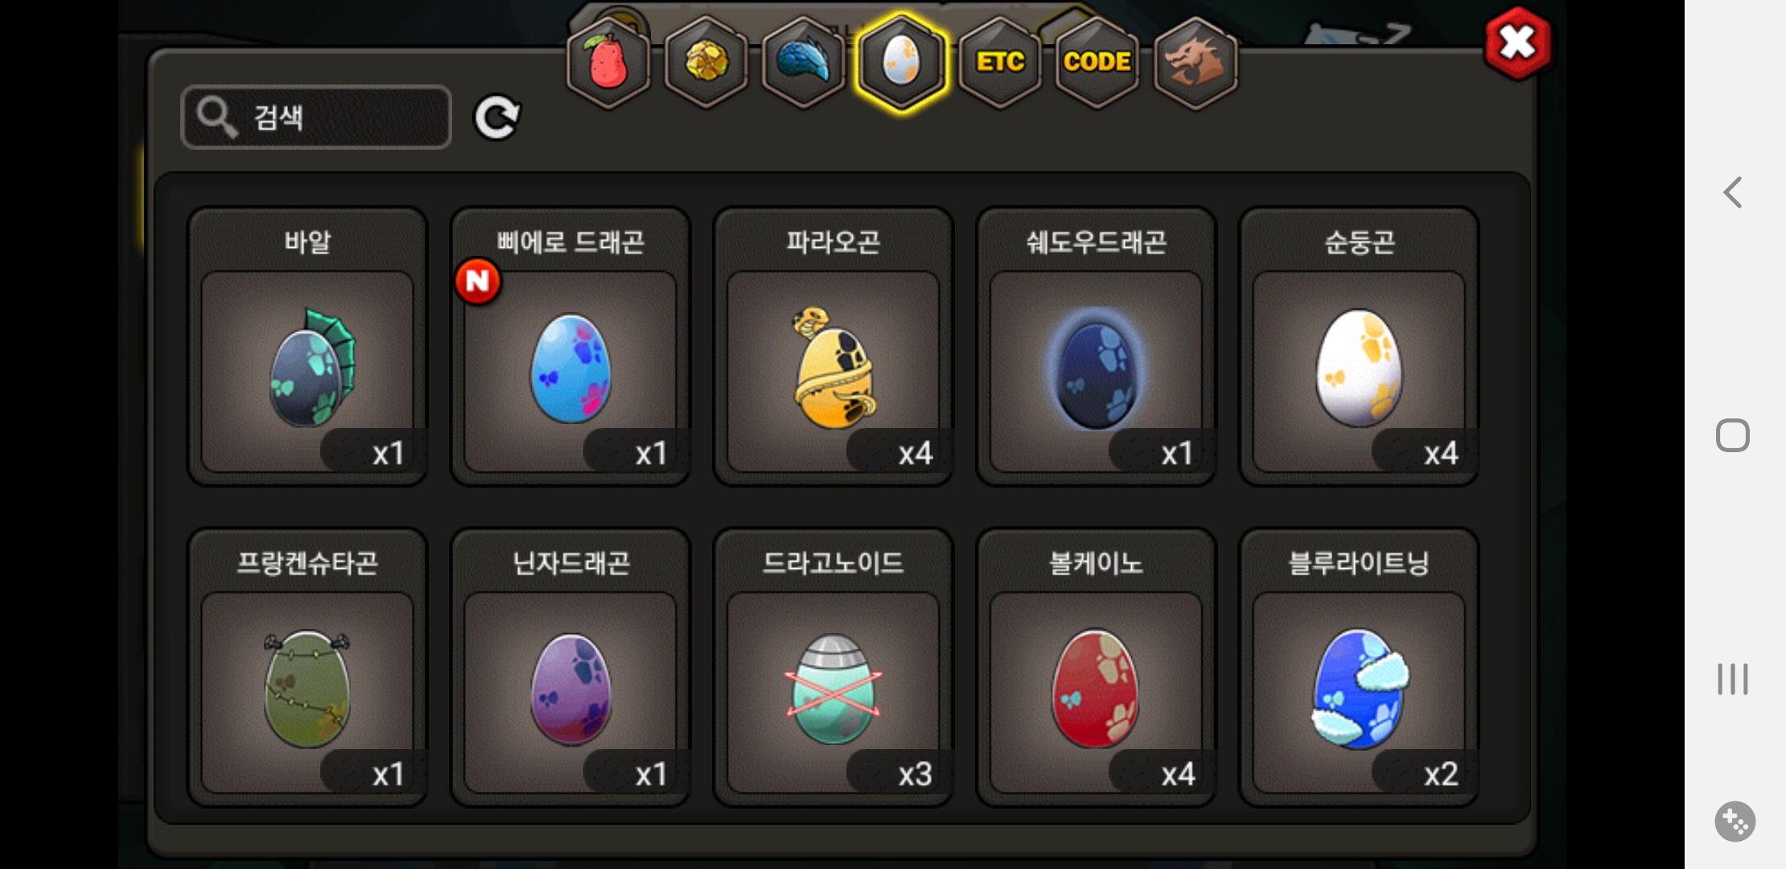The width and height of the screenshot is (1786, 869).
Task: Click the 검색 search input field
Action: pyautogui.click(x=316, y=117)
